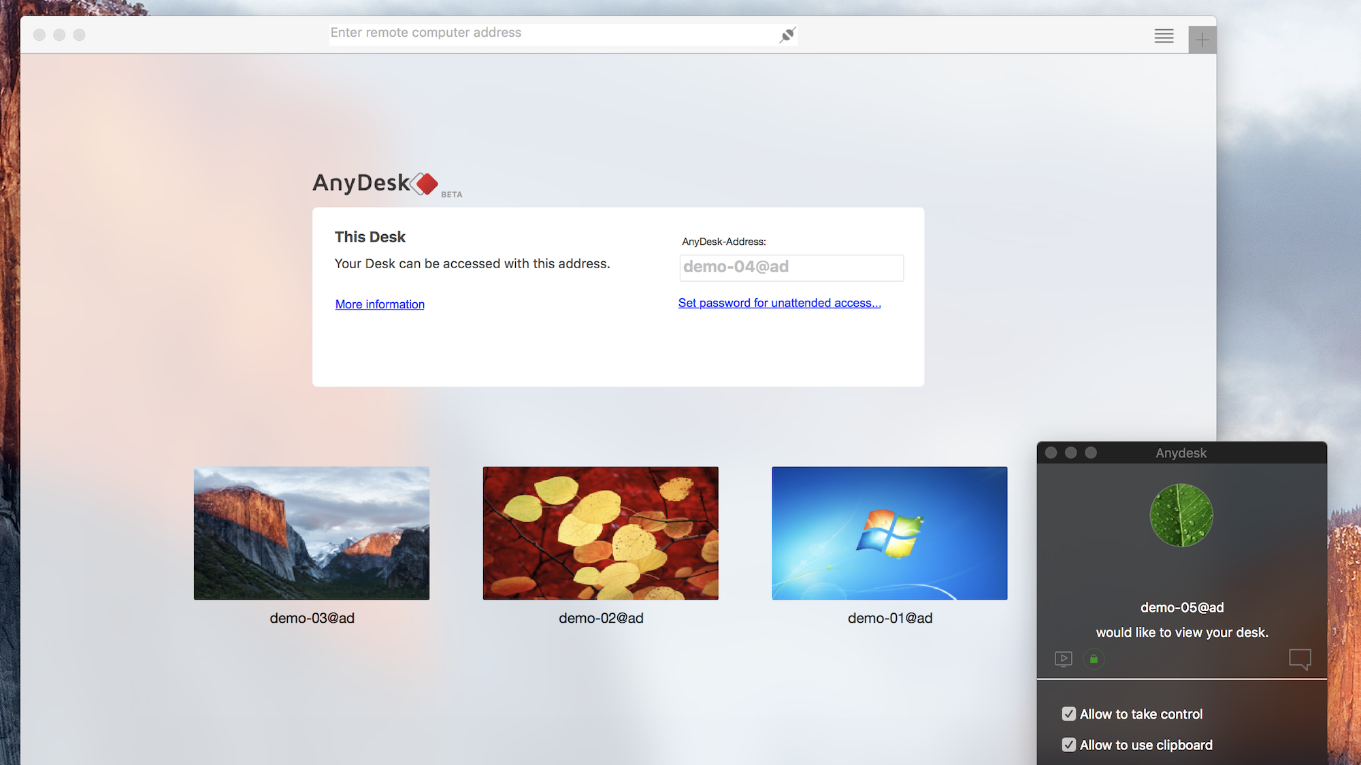Viewport: 1361px width, 765px height.
Task: Open the chat bubble icon
Action: point(1300,658)
